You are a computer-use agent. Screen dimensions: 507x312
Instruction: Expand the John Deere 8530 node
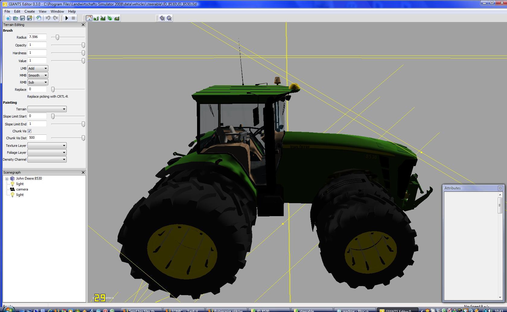pyautogui.click(x=7, y=179)
